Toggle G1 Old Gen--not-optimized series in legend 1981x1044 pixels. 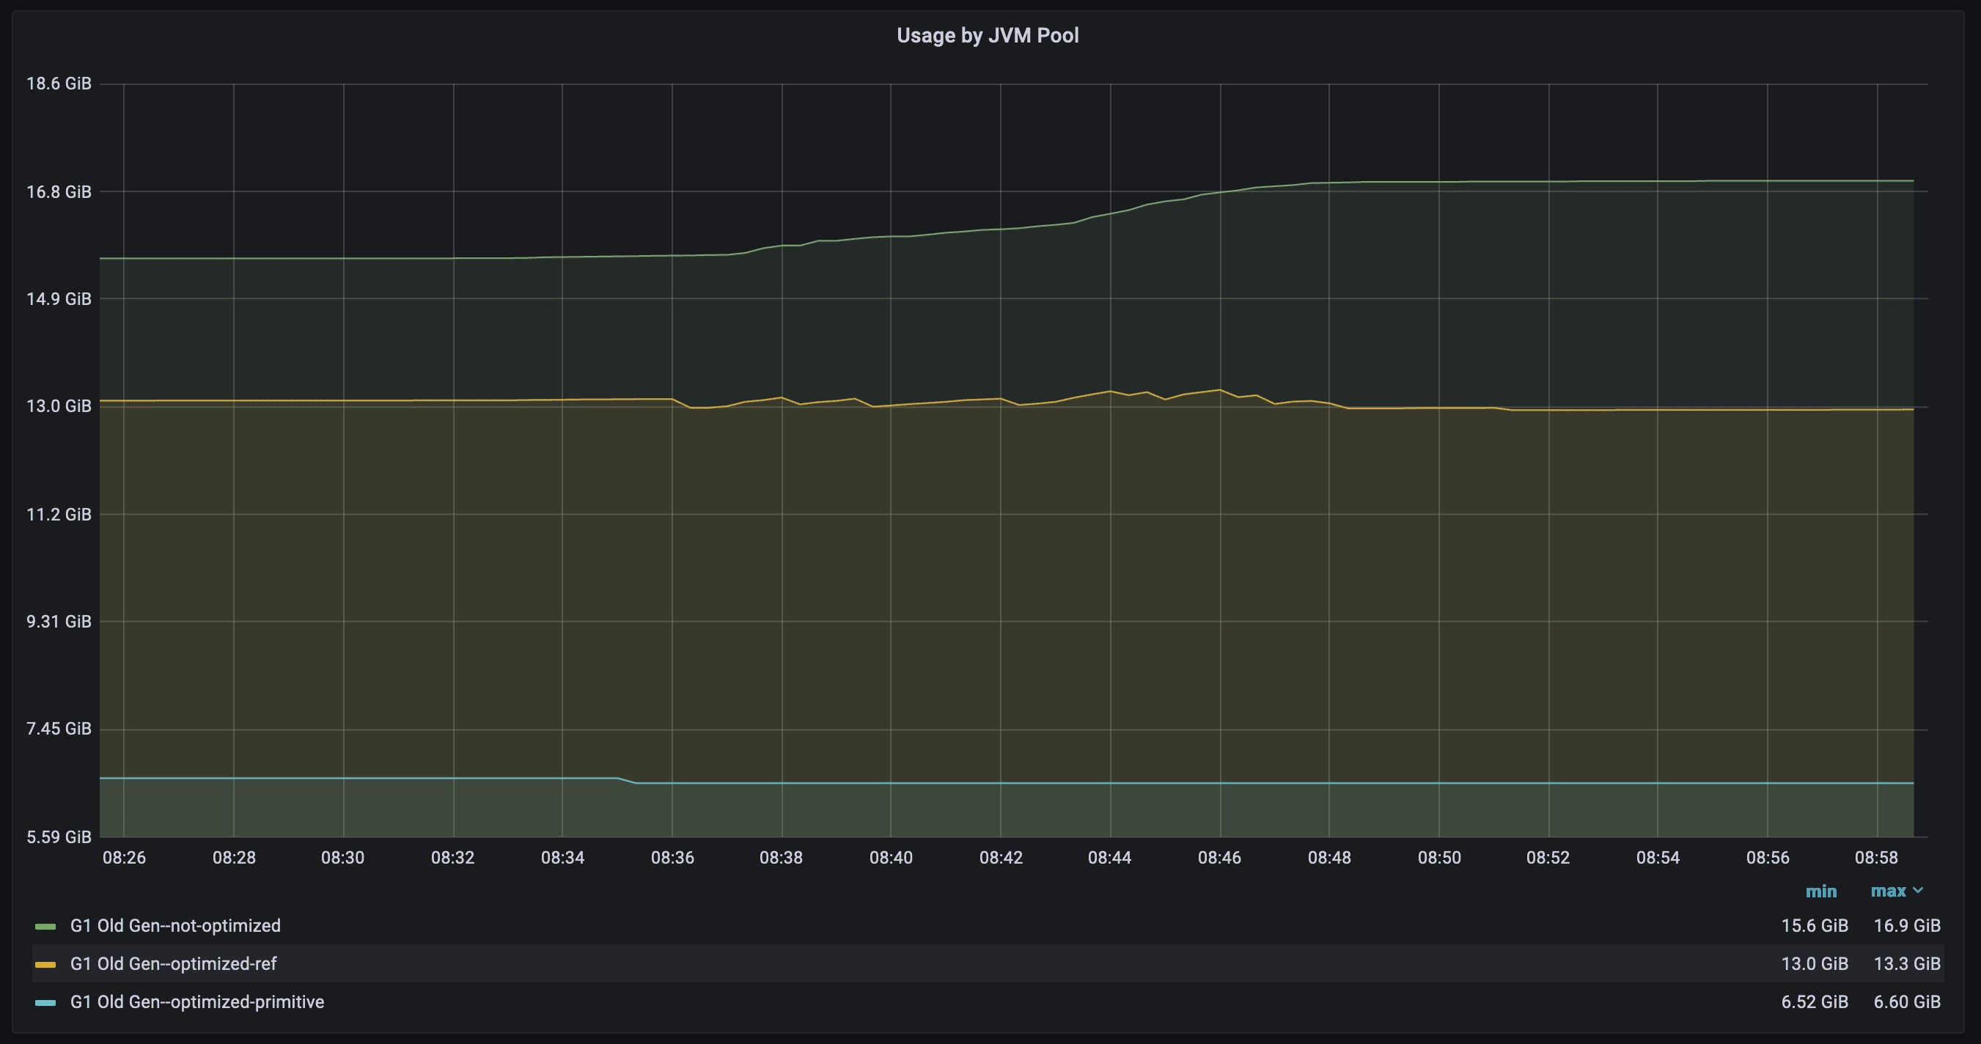tap(175, 926)
